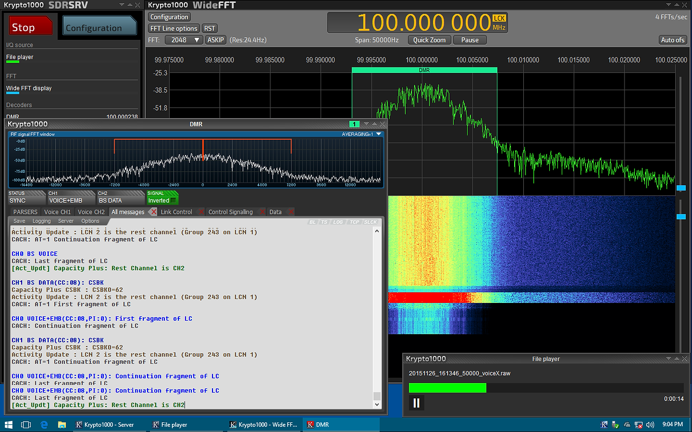Click the MHz unit label
692x432 pixels.
pyautogui.click(x=499, y=27)
